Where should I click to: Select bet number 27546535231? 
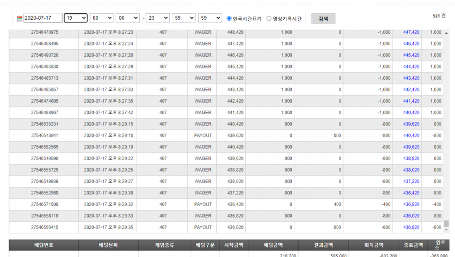pos(44,124)
